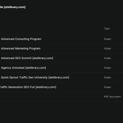This screenshot has height=123, width=123.
Task: Click Folder type of Traffic Generation row
Action: 108,87
